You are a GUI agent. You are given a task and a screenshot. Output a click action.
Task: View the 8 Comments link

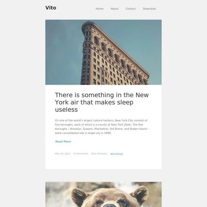[x=81, y=153]
